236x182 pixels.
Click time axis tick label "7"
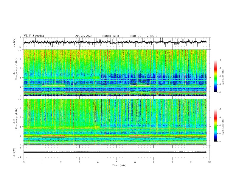[154, 162]
